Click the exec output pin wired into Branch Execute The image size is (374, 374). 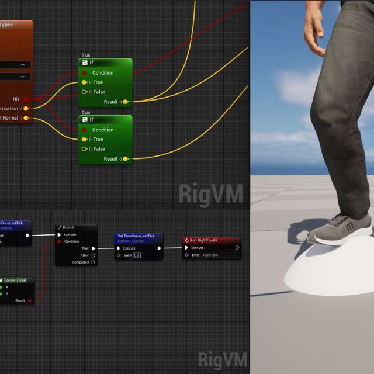click(x=27, y=236)
